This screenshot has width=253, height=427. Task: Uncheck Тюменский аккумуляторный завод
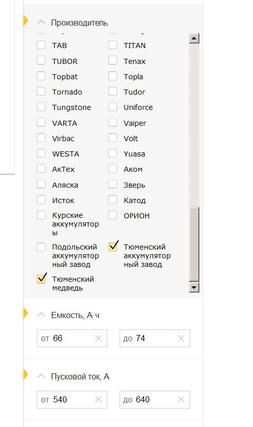click(x=112, y=246)
